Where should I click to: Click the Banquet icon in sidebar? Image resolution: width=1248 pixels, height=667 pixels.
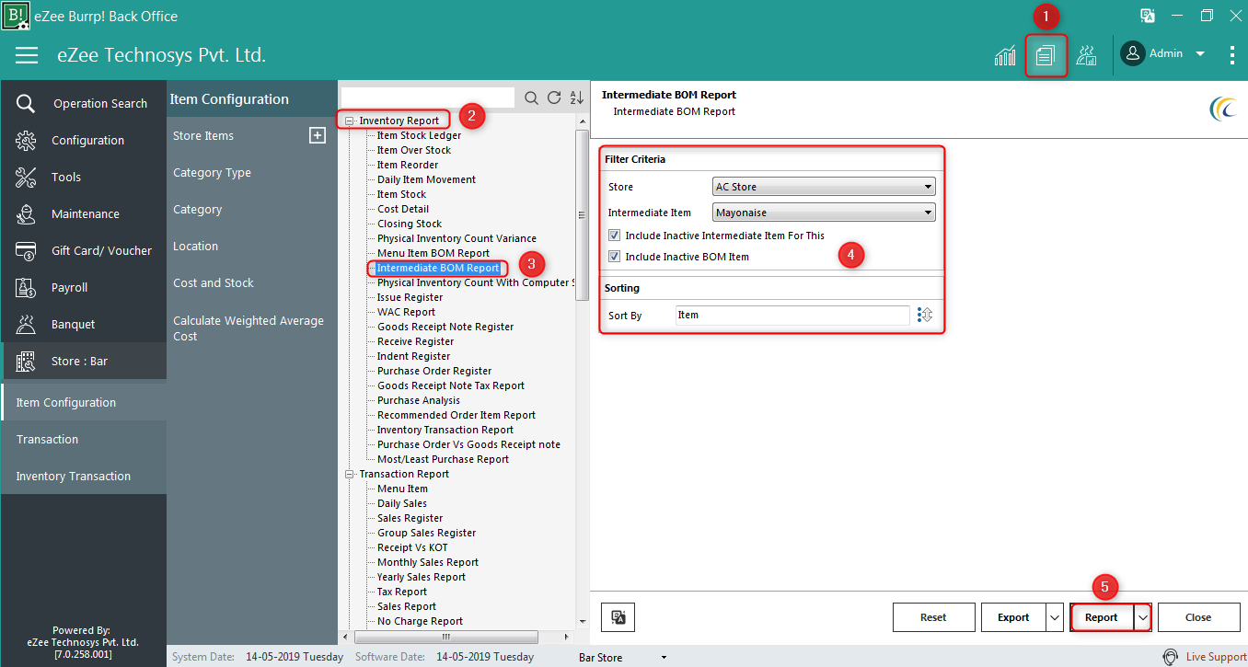coord(26,324)
